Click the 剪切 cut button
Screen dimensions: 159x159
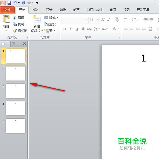19,18
